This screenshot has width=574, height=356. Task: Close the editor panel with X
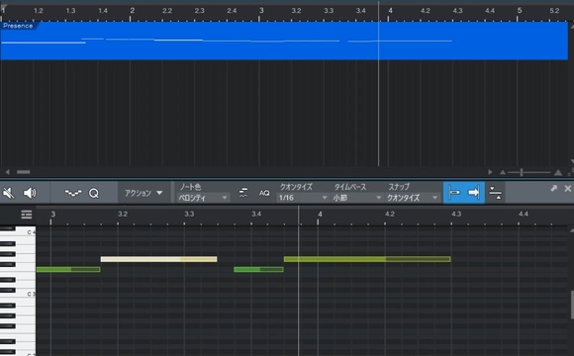pos(568,188)
